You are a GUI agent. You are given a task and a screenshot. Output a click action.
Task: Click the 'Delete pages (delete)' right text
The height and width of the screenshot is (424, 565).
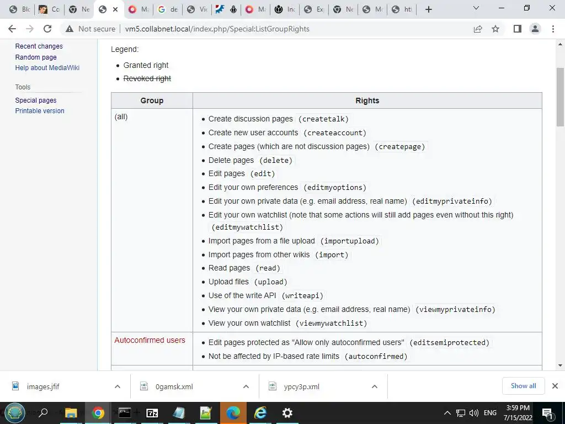tap(250, 160)
